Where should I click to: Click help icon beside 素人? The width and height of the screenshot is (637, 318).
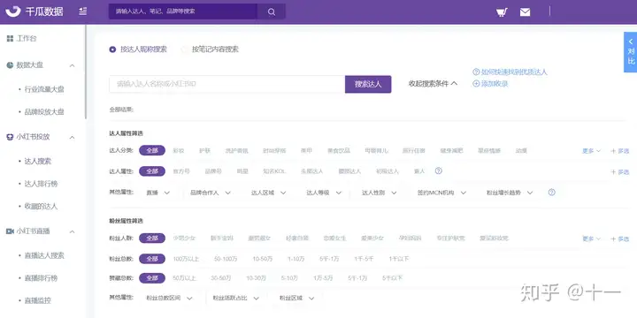coord(438,170)
